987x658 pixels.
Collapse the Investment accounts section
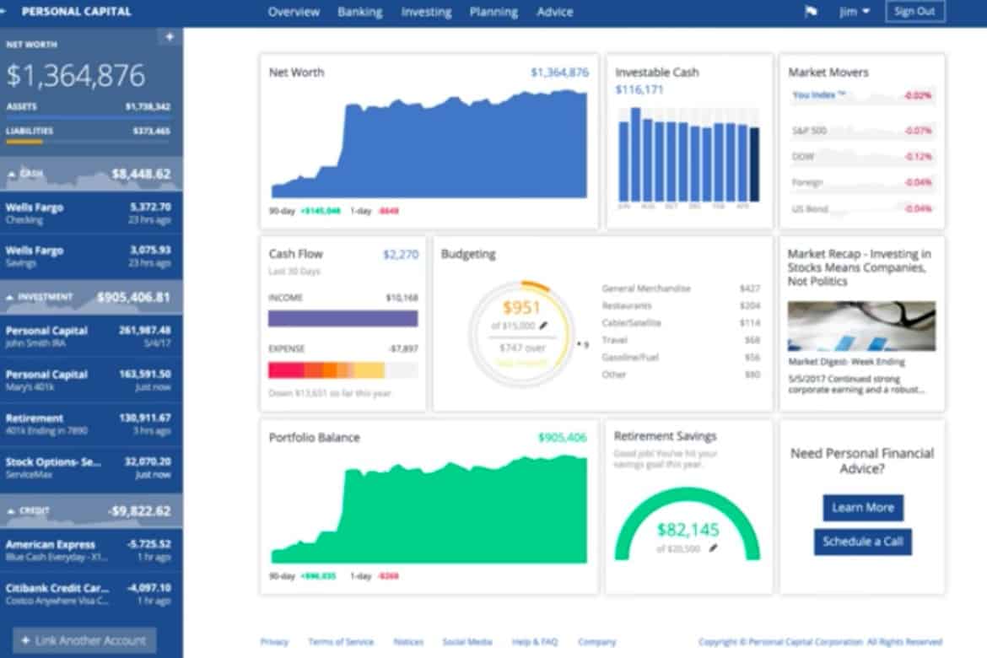(x=10, y=297)
